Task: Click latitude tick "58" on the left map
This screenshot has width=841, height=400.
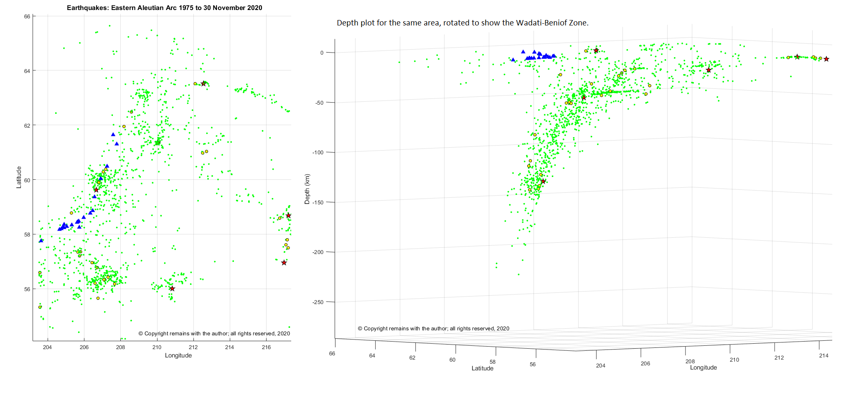Action: tap(27, 234)
